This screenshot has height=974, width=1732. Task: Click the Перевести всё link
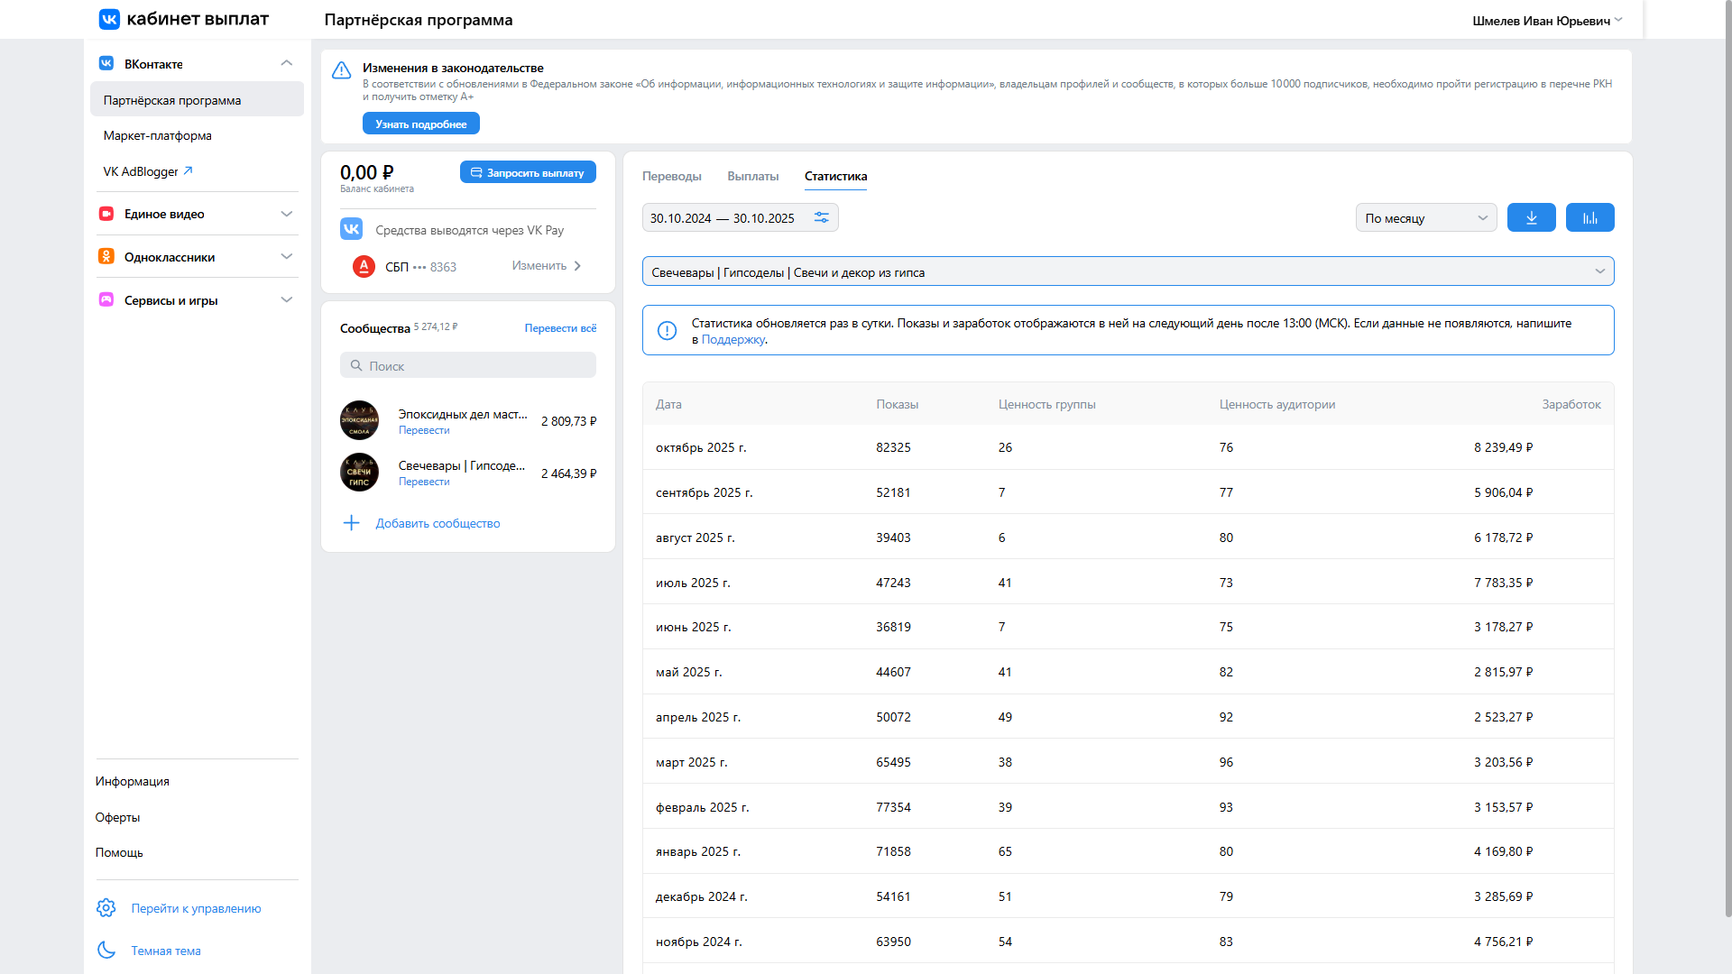point(560,328)
